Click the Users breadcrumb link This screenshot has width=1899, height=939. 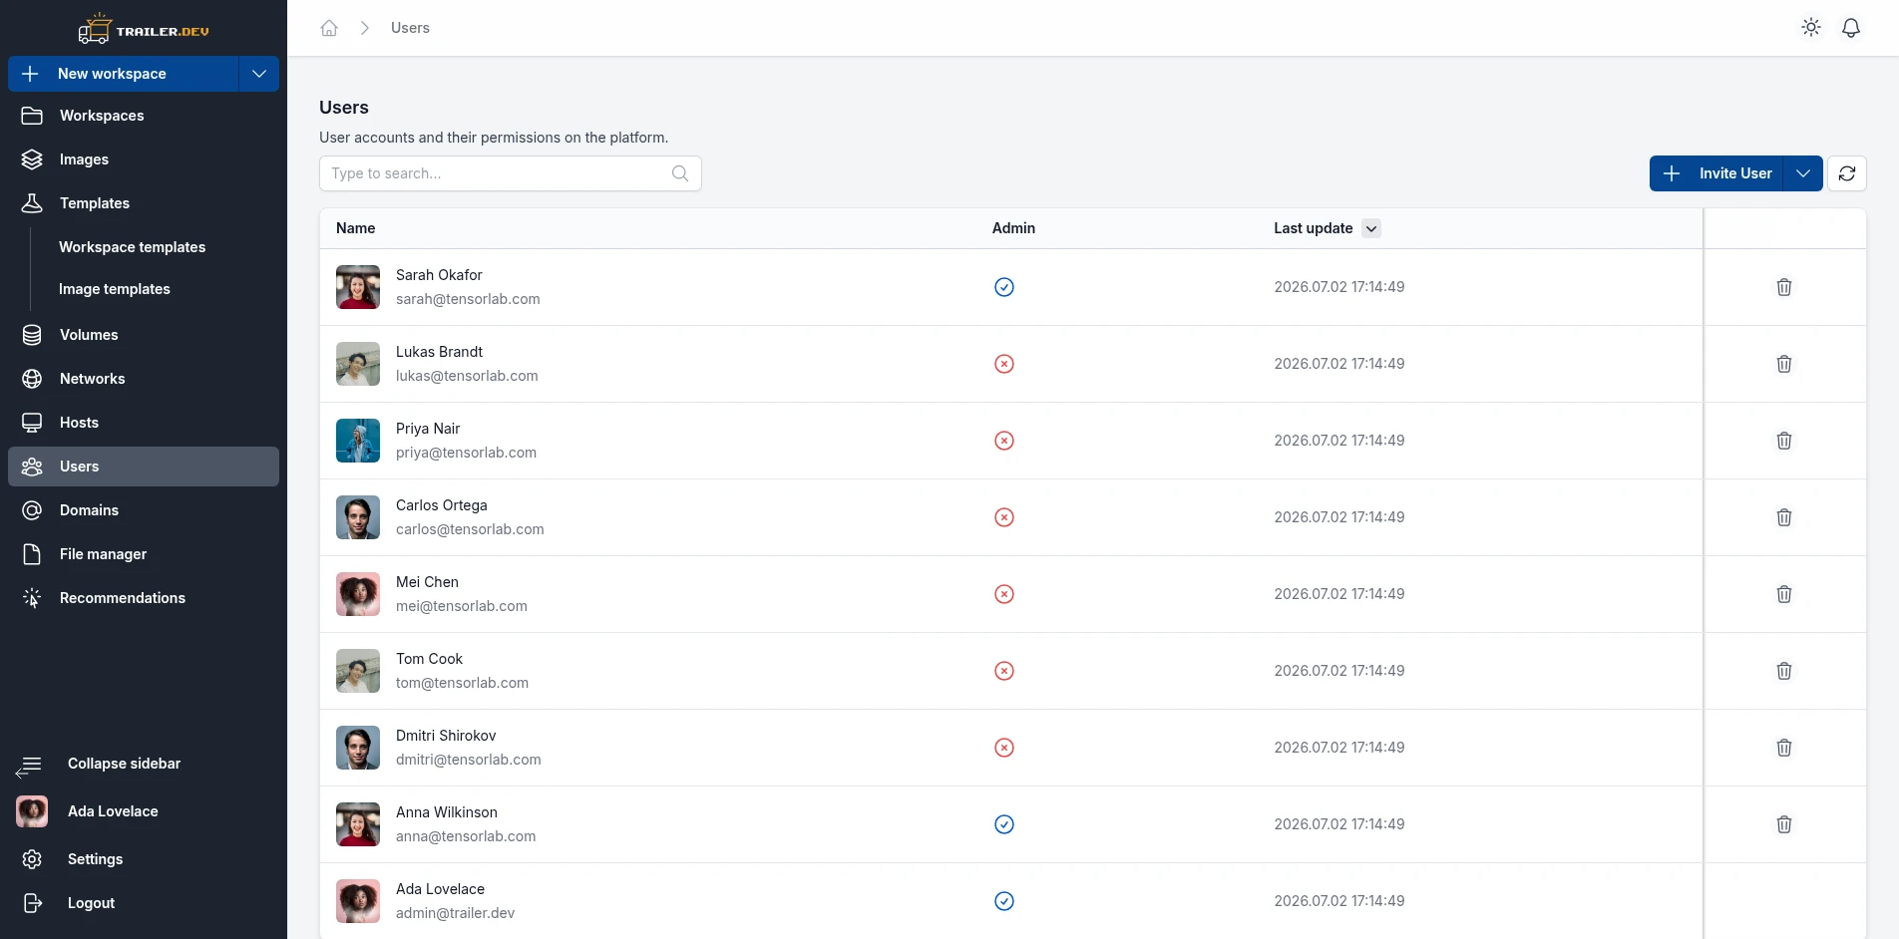click(410, 28)
